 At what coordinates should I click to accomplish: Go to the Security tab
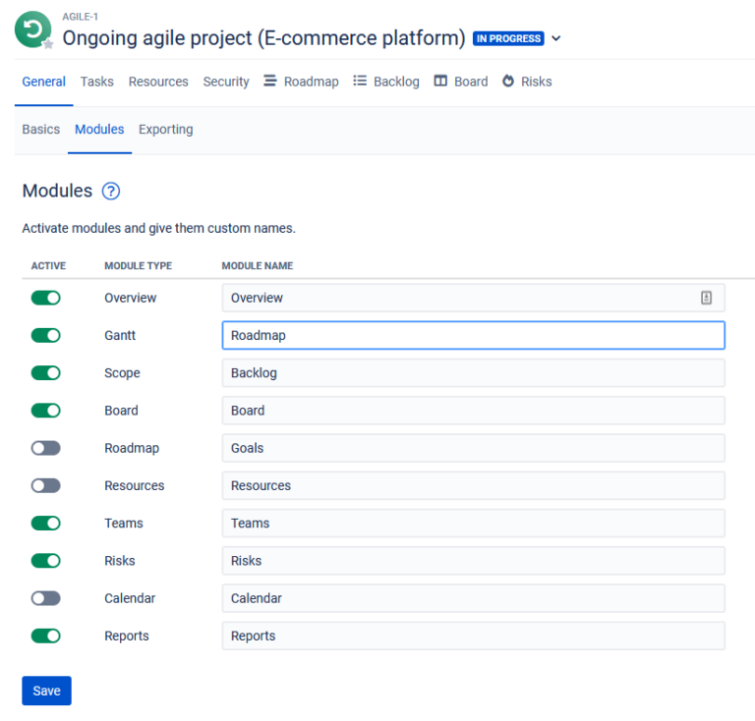(226, 82)
